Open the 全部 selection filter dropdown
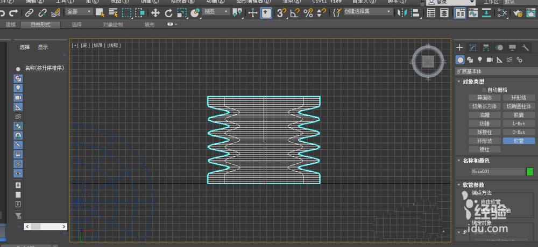 (78, 12)
